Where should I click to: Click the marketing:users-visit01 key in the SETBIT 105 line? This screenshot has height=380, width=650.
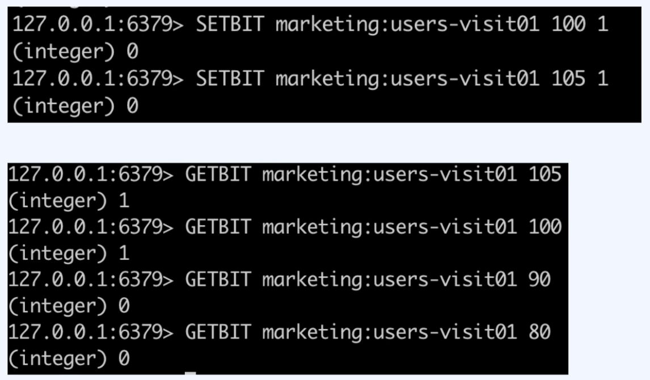tap(407, 78)
